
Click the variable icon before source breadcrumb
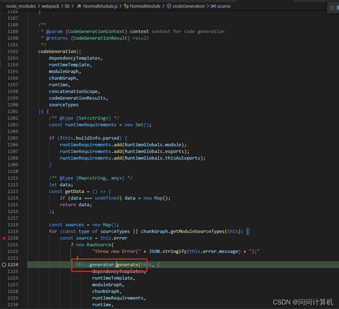click(x=213, y=6)
